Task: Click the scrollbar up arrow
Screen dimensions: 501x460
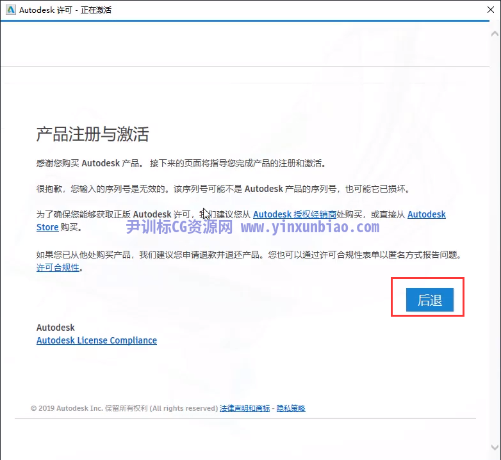Action: click(x=495, y=33)
